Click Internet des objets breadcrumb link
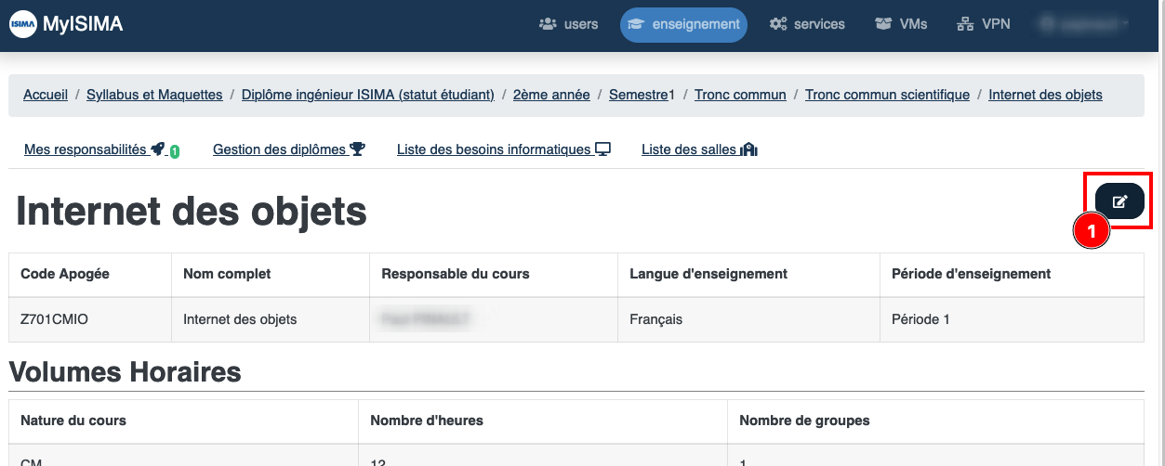The height and width of the screenshot is (466, 1165). point(1045,95)
